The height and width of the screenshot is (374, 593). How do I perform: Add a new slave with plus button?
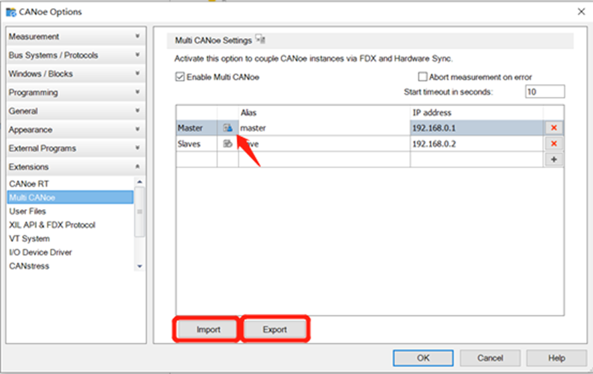click(x=554, y=160)
